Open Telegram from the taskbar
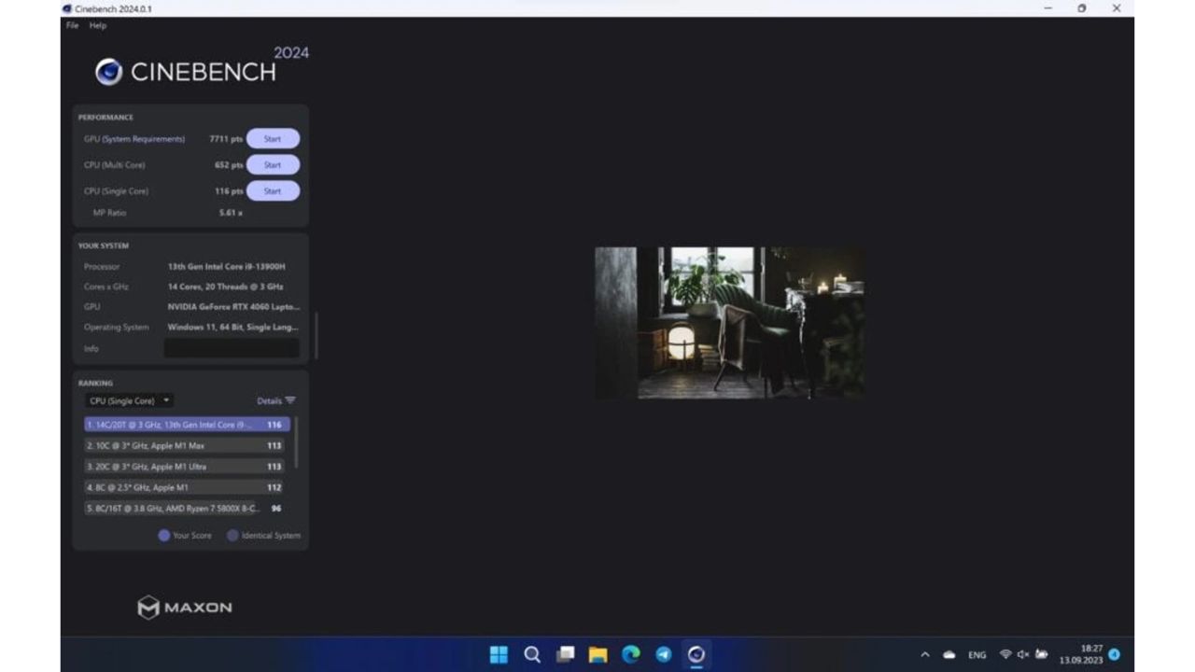 point(663,654)
